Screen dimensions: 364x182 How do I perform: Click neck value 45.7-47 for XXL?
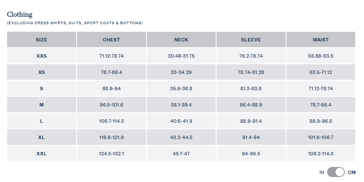click(181, 154)
